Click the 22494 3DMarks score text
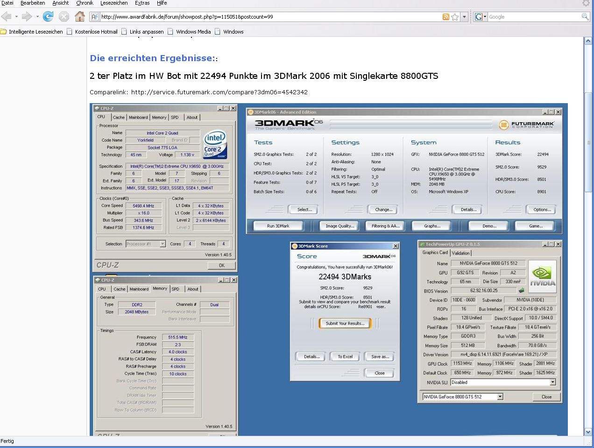 [x=345, y=277]
